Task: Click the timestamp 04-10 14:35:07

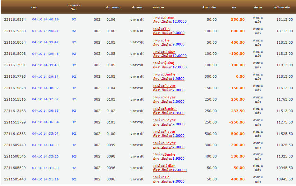Action: [x=45, y=134]
